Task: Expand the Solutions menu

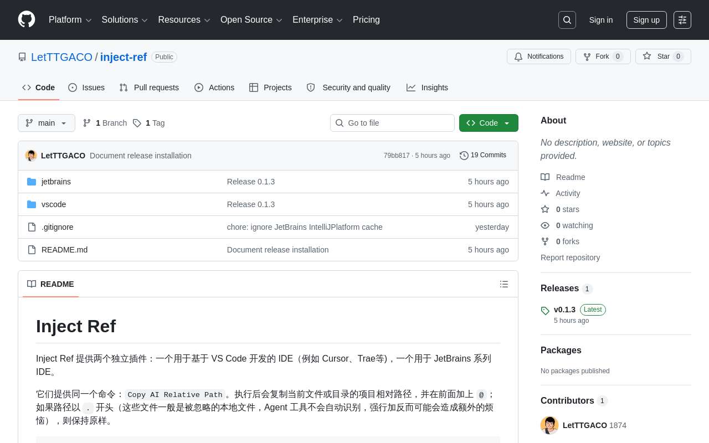Action: pos(125,20)
